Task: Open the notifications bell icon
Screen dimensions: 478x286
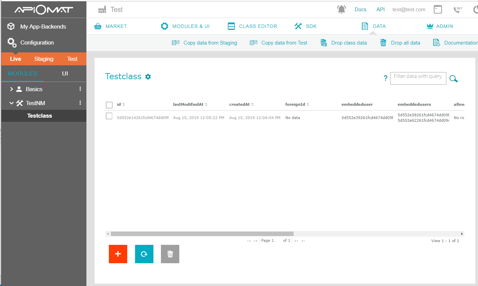Action: [x=341, y=10]
